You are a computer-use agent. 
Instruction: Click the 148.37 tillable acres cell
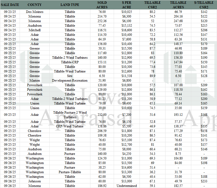pyautogui.click(x=178, y=44)
